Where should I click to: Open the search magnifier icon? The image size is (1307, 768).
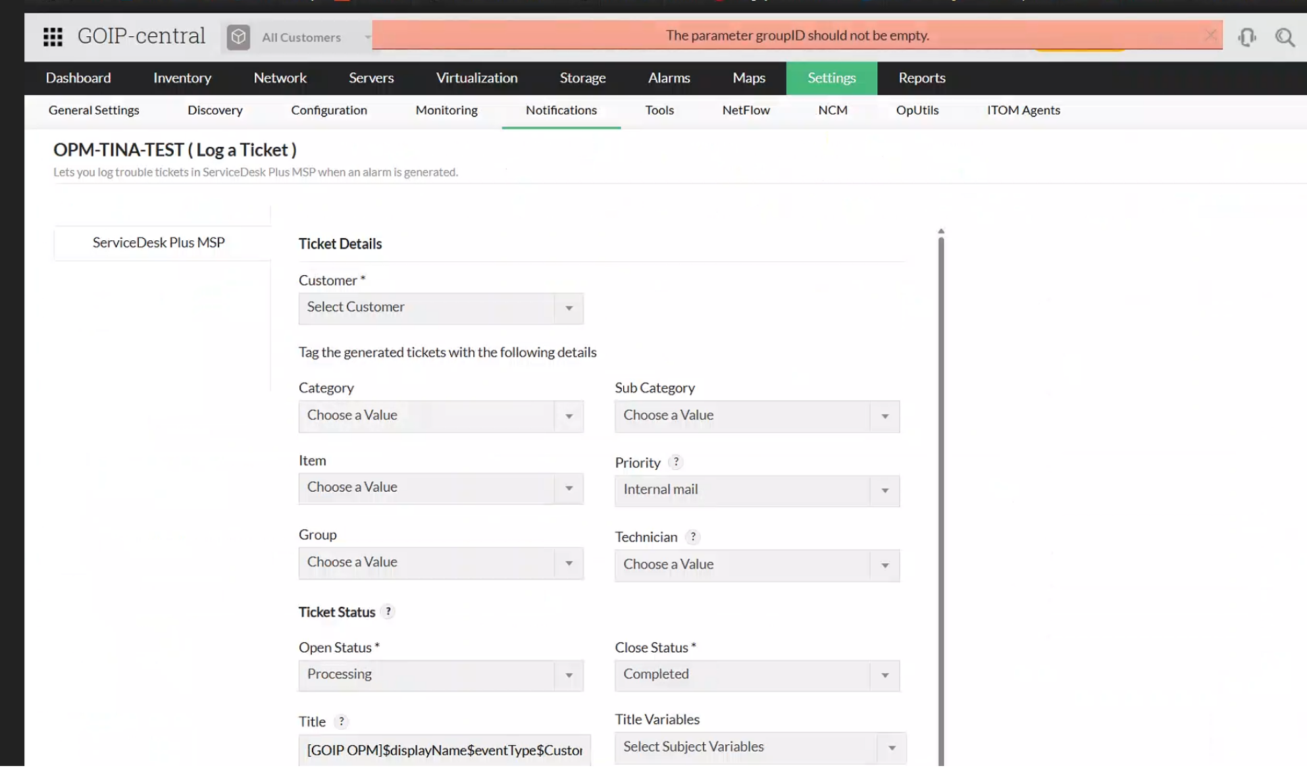pos(1284,37)
